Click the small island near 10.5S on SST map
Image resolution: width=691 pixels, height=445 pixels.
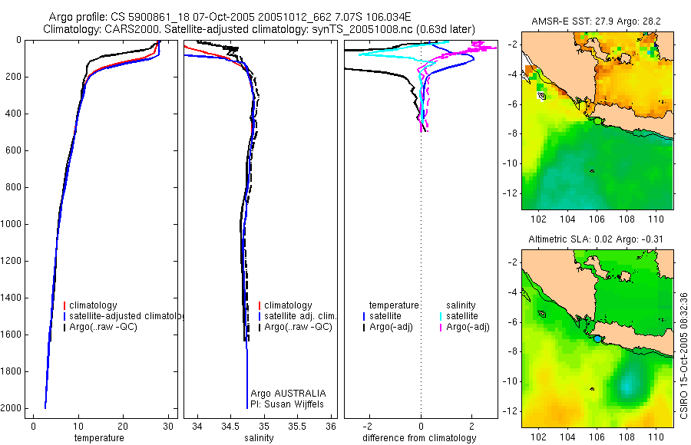pyautogui.click(x=592, y=171)
